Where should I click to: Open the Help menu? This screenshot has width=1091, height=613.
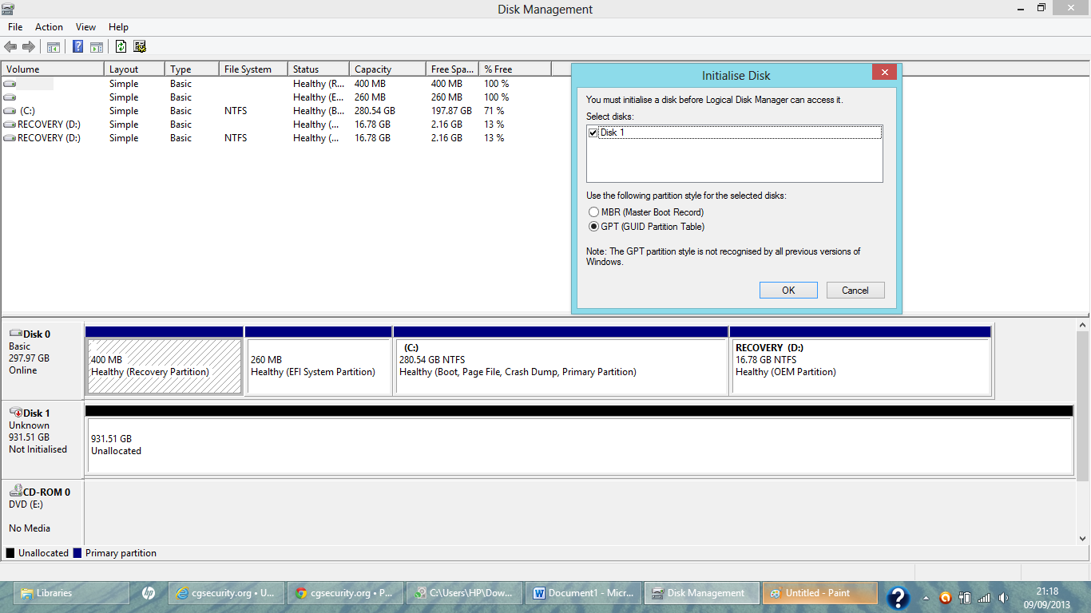click(x=118, y=27)
